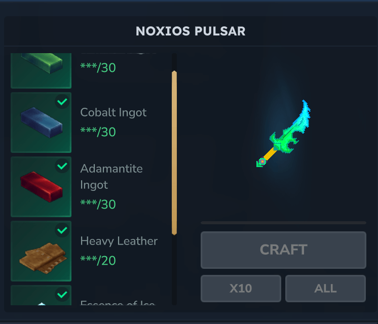Click the checkmark on Cobalt Ingot tile
Screen dimensions: 378x324
(x=62, y=102)
